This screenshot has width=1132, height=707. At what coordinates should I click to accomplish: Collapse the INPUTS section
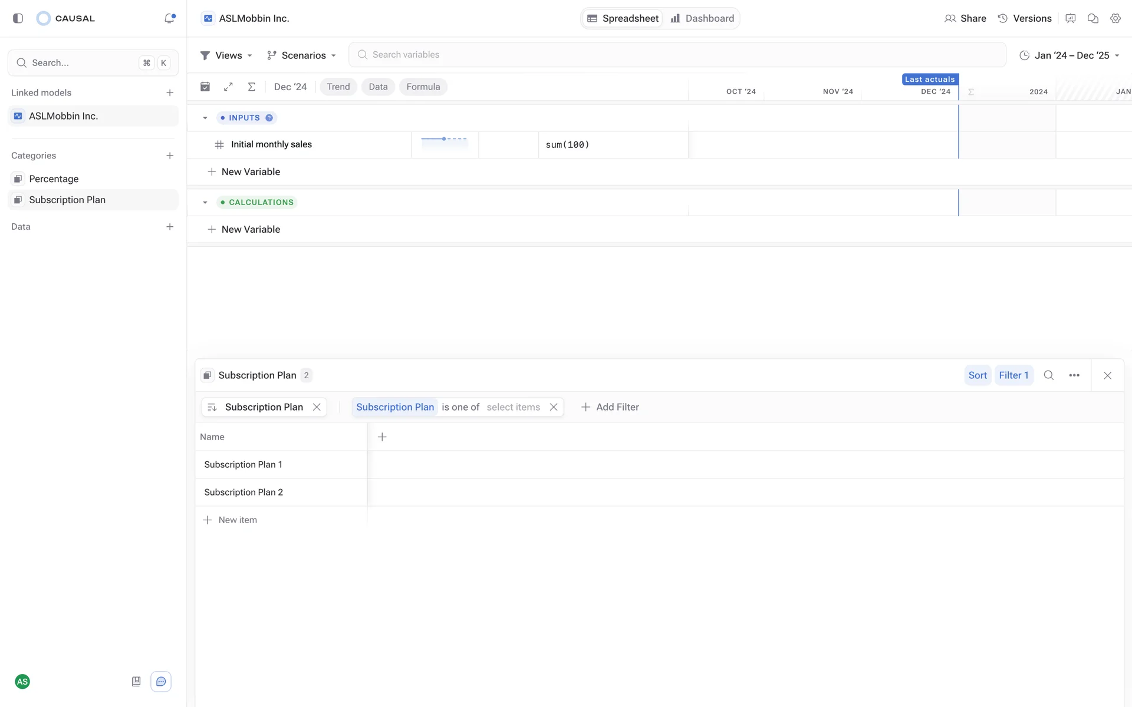205,118
